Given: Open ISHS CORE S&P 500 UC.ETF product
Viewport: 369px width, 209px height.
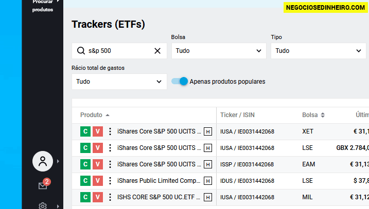Looking at the screenshot, I should pyautogui.click(x=159, y=197).
